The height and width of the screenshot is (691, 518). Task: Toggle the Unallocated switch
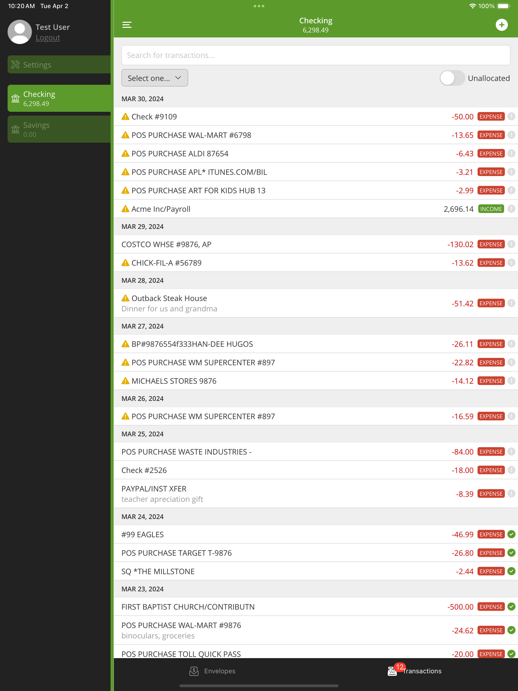[452, 78]
